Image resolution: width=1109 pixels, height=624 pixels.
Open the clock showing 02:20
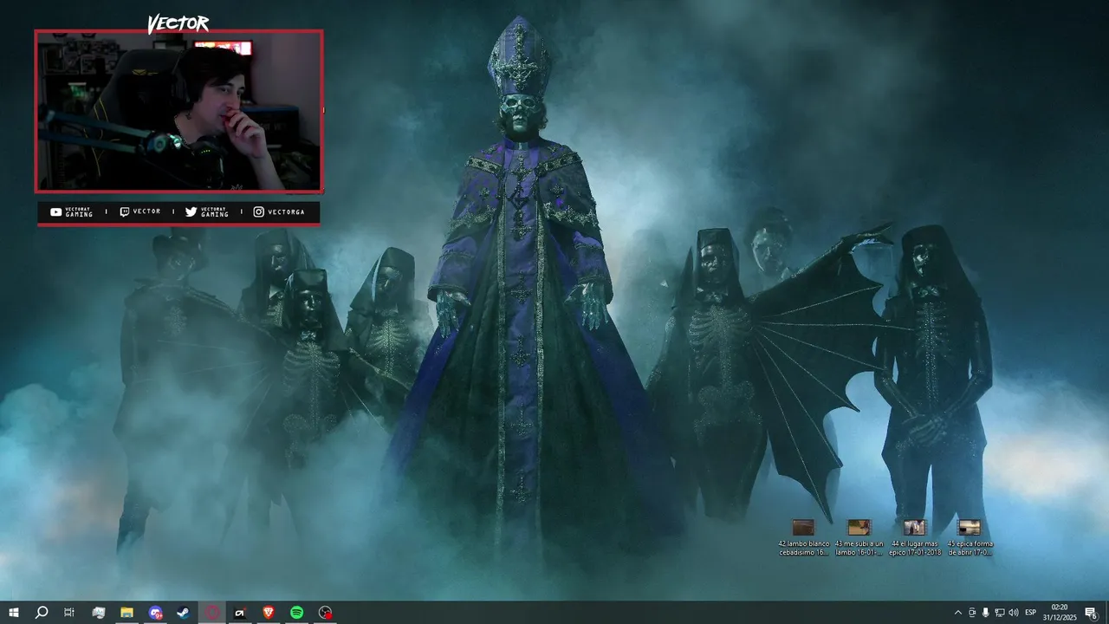pos(1060,613)
